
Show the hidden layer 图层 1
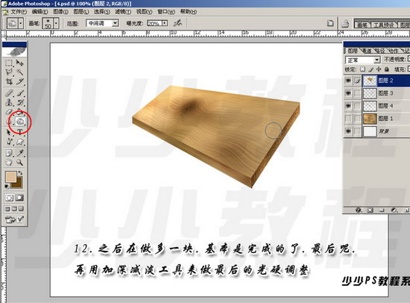348,119
